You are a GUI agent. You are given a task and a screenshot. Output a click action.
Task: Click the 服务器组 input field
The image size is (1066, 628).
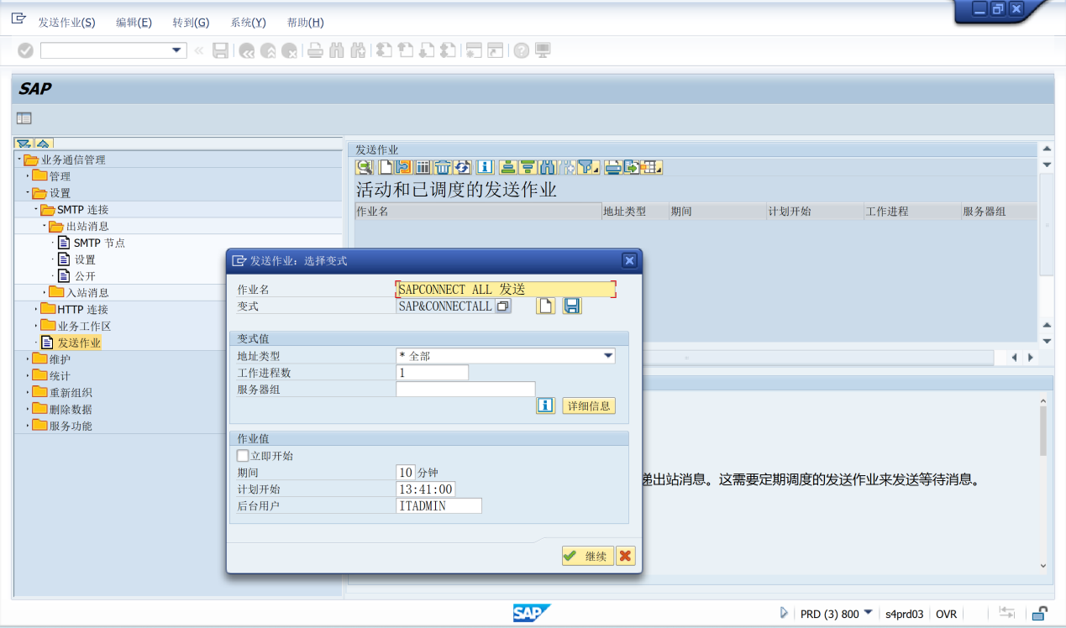(465, 389)
